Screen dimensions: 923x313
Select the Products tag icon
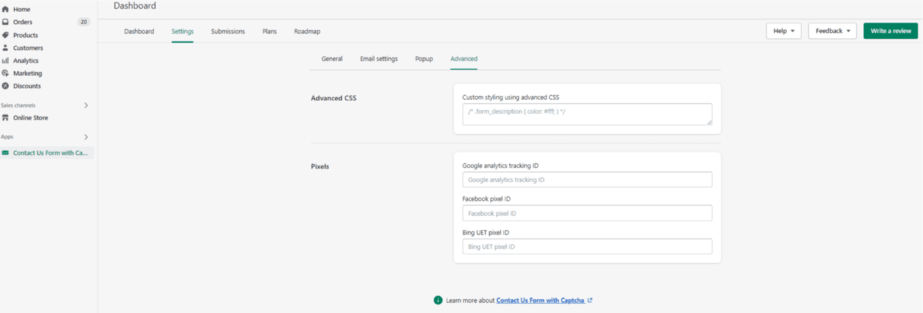coord(5,35)
